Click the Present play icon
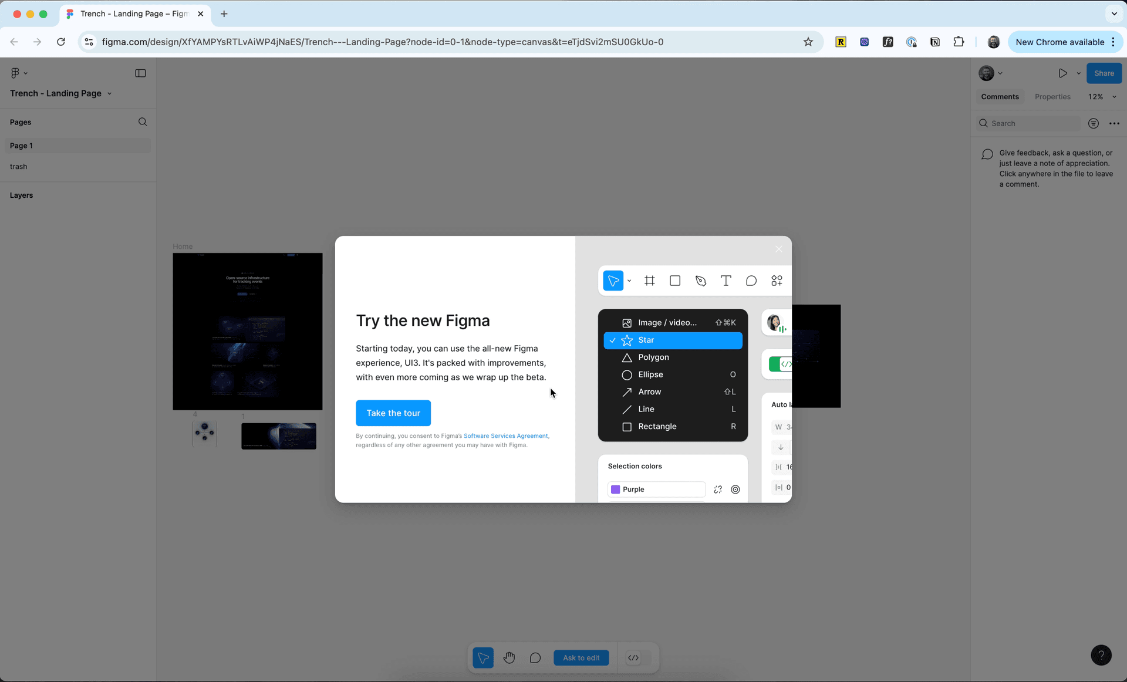The image size is (1127, 682). (x=1062, y=73)
